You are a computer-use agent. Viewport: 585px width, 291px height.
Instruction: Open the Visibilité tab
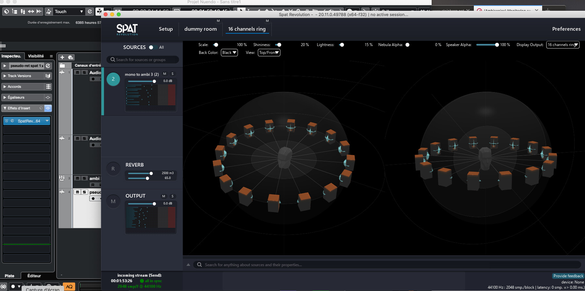36,56
